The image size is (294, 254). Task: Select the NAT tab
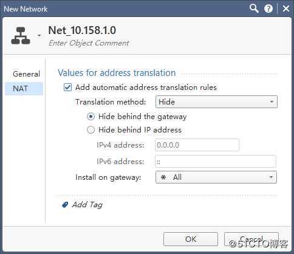(x=24, y=89)
